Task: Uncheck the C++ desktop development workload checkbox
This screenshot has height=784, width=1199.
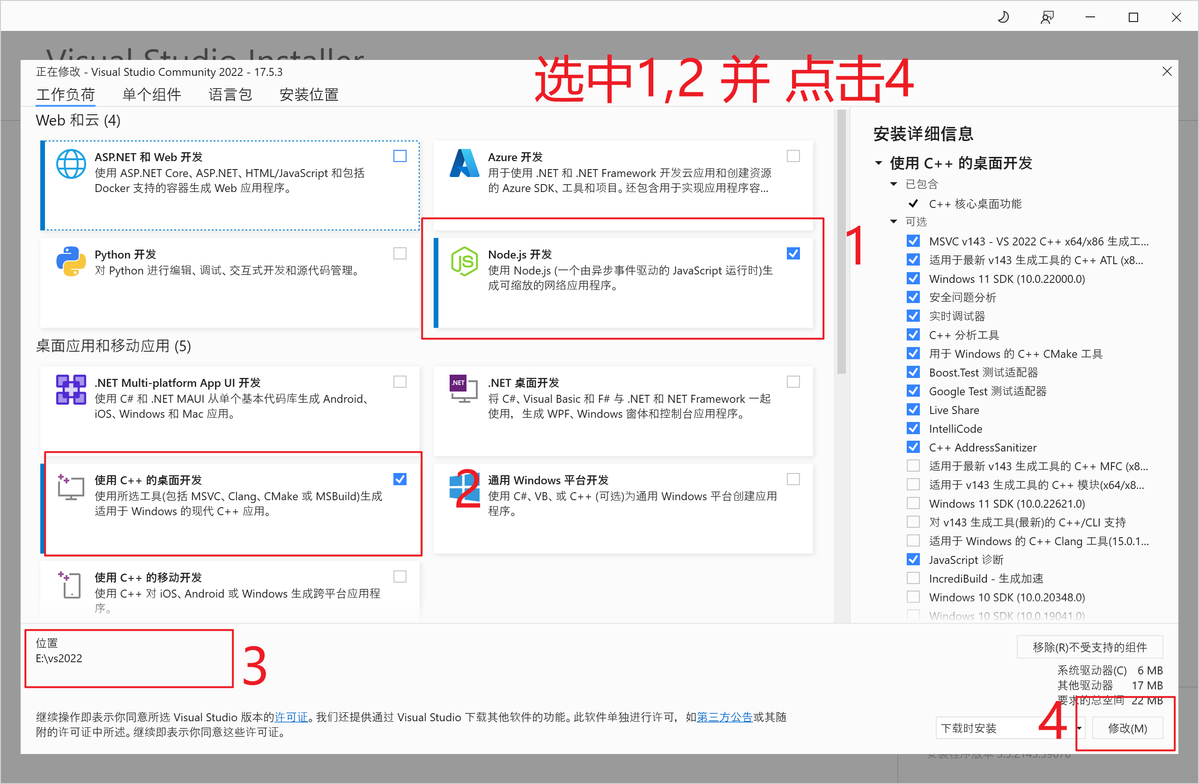Action: point(400,479)
